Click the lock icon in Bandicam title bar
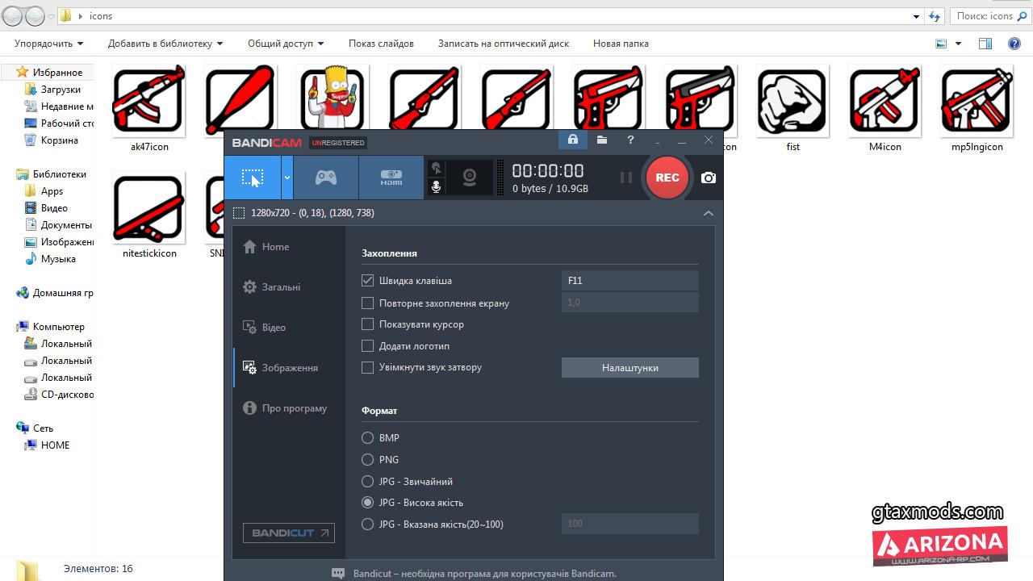Image resolution: width=1033 pixels, height=581 pixels. coord(572,140)
